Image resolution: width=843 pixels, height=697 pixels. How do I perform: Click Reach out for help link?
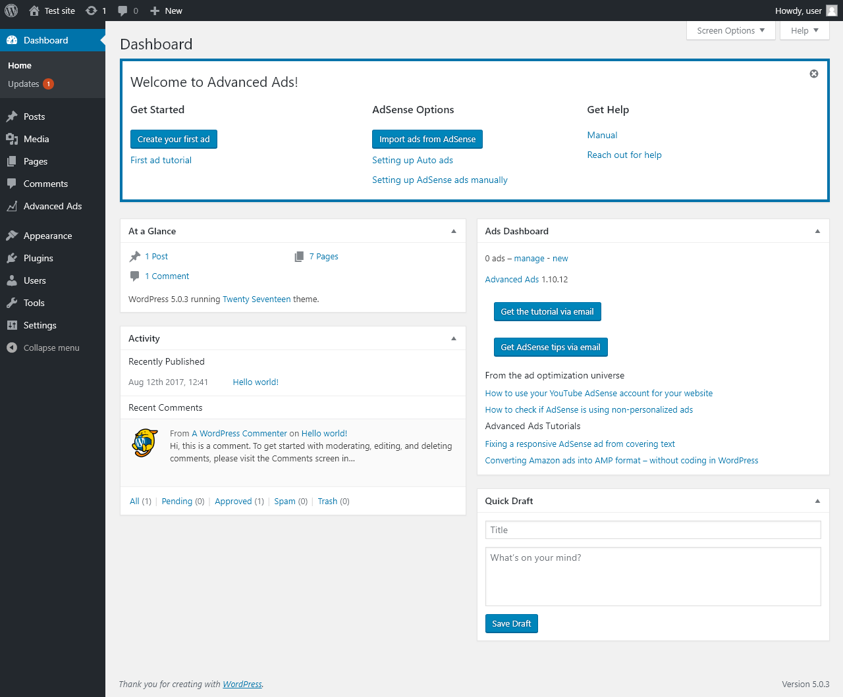pyautogui.click(x=624, y=155)
